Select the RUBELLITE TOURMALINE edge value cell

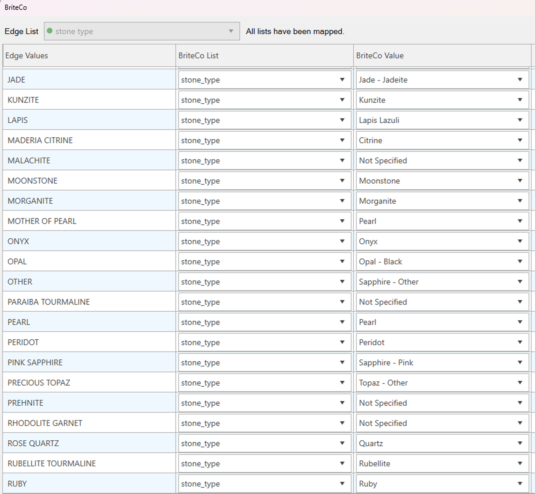tap(89, 463)
